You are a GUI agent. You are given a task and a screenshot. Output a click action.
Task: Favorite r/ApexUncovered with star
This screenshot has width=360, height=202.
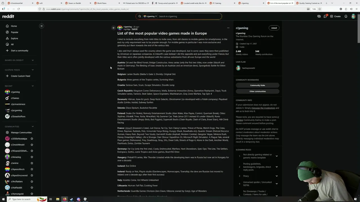[32, 175]
